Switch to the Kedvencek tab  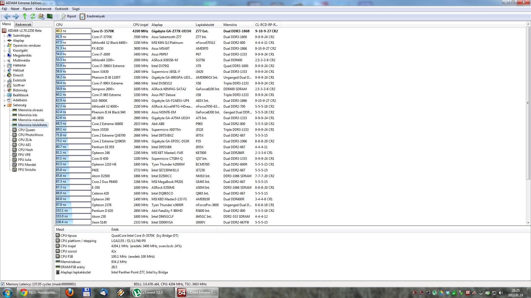point(24,25)
